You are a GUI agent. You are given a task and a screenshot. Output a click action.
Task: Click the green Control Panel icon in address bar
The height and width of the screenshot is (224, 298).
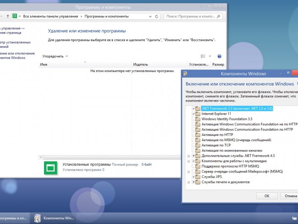click(x=15, y=16)
